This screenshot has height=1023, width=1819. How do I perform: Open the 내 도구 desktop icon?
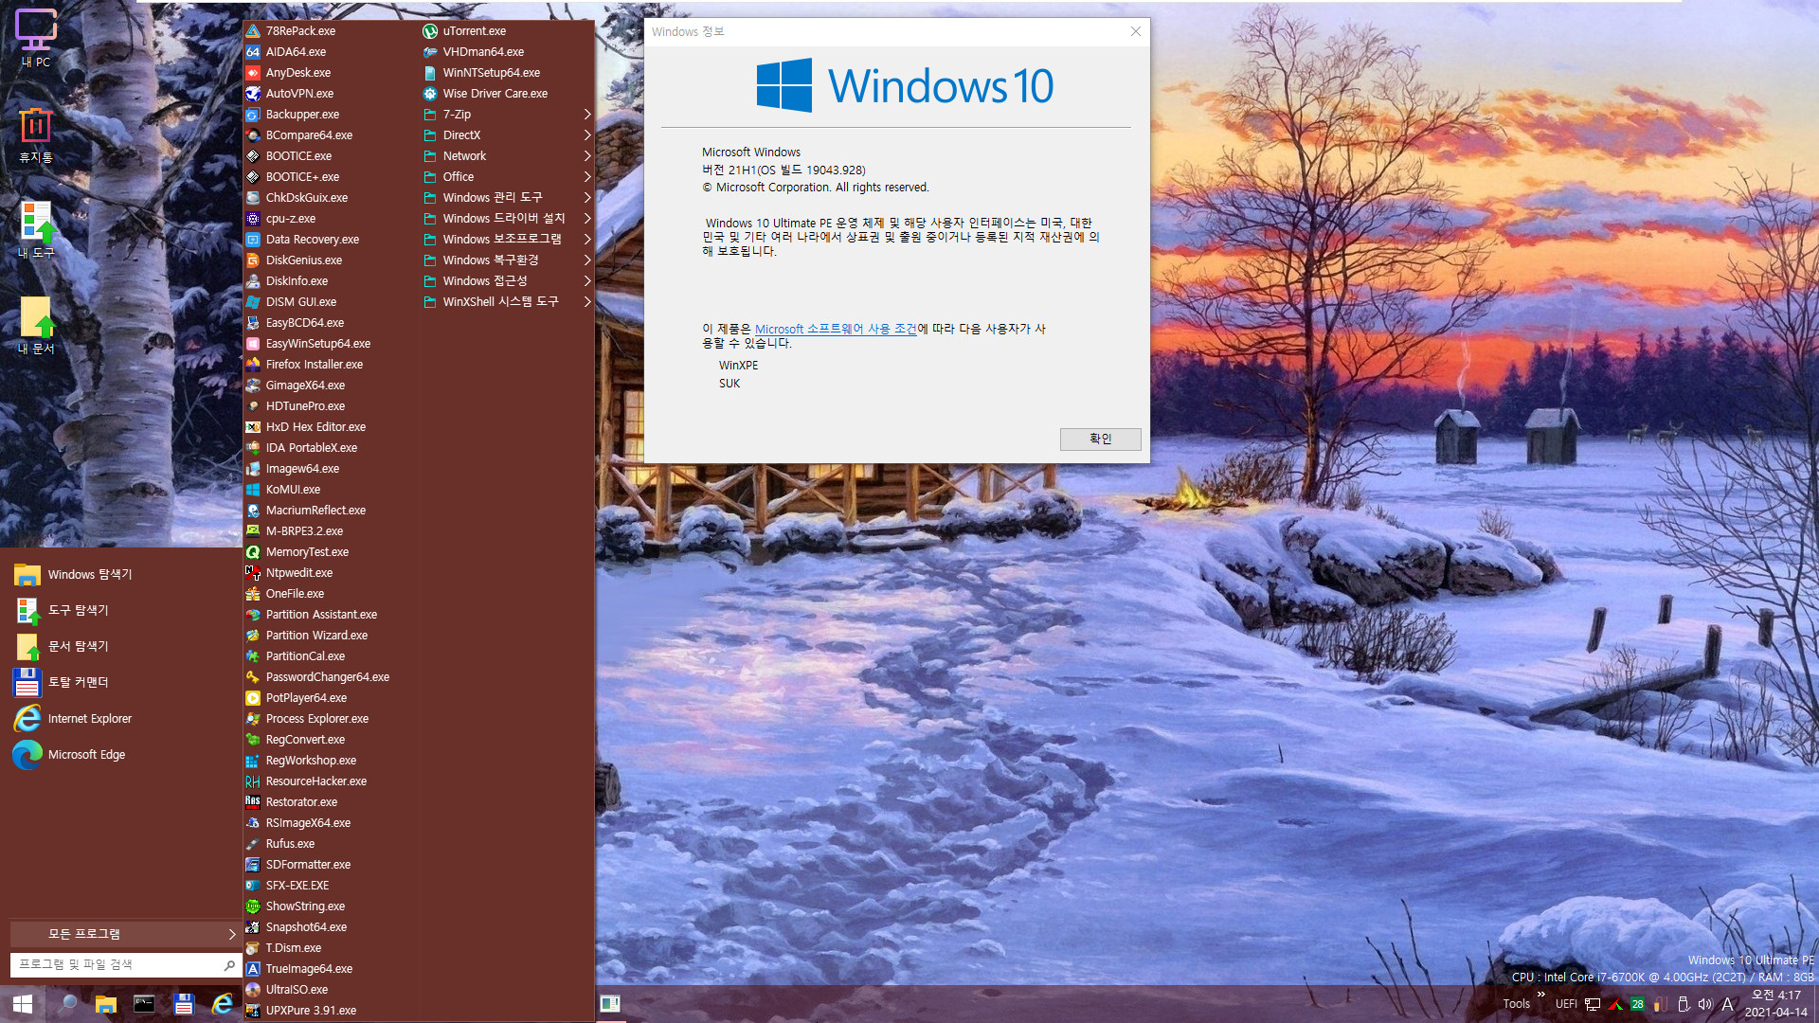tap(36, 230)
